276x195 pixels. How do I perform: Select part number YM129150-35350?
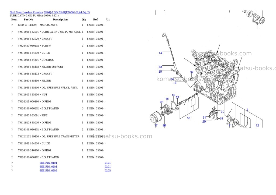coord(28,94)
